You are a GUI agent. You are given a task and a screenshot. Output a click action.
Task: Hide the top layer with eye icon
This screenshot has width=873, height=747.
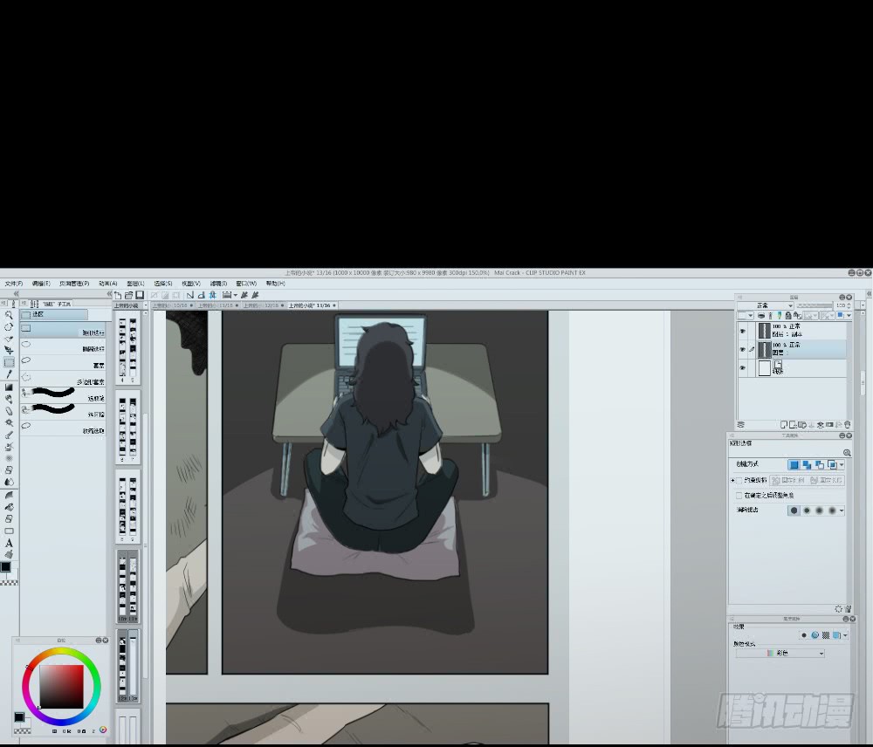click(743, 331)
